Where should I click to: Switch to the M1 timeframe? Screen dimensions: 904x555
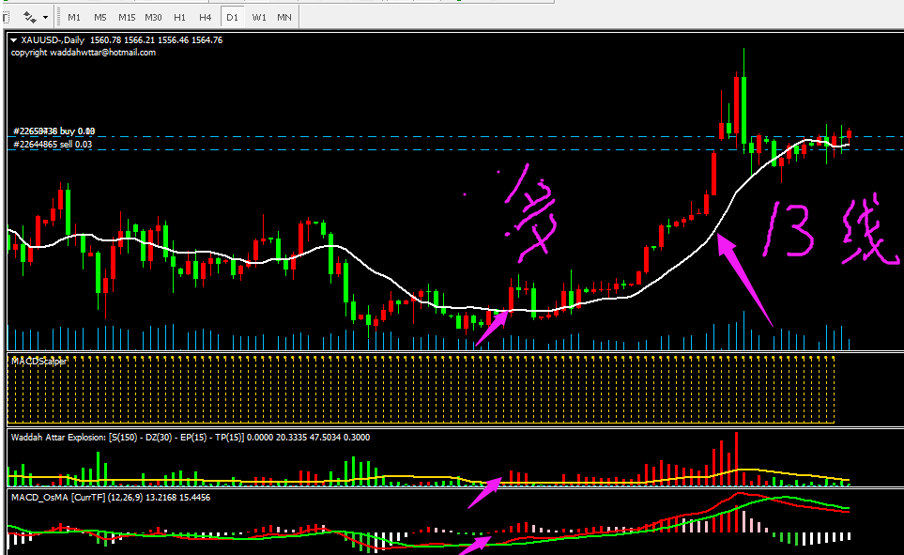click(74, 17)
